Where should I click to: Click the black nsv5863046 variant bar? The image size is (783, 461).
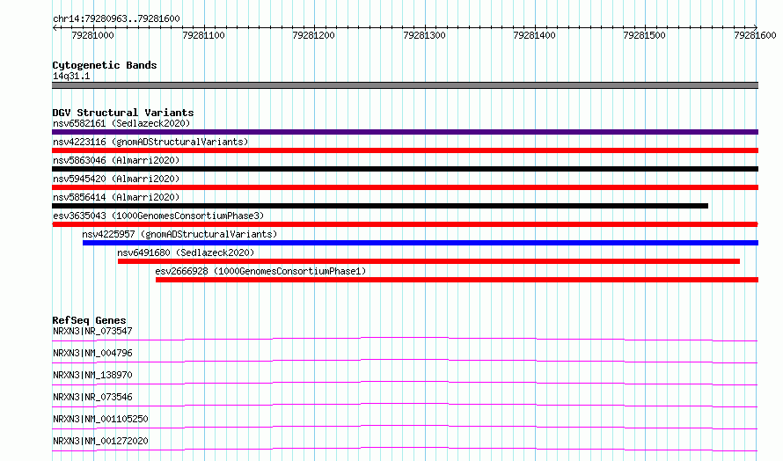(x=405, y=169)
